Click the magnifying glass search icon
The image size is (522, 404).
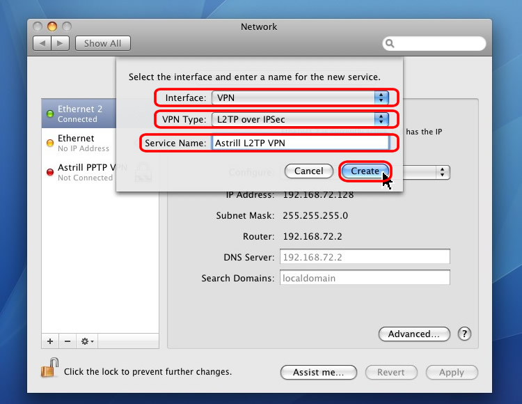tap(390, 44)
